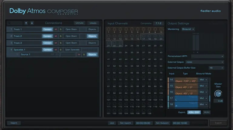Screen dimensions: 233x130
Task: Enable Objects mode for Track 3
Action: tap(92, 43)
